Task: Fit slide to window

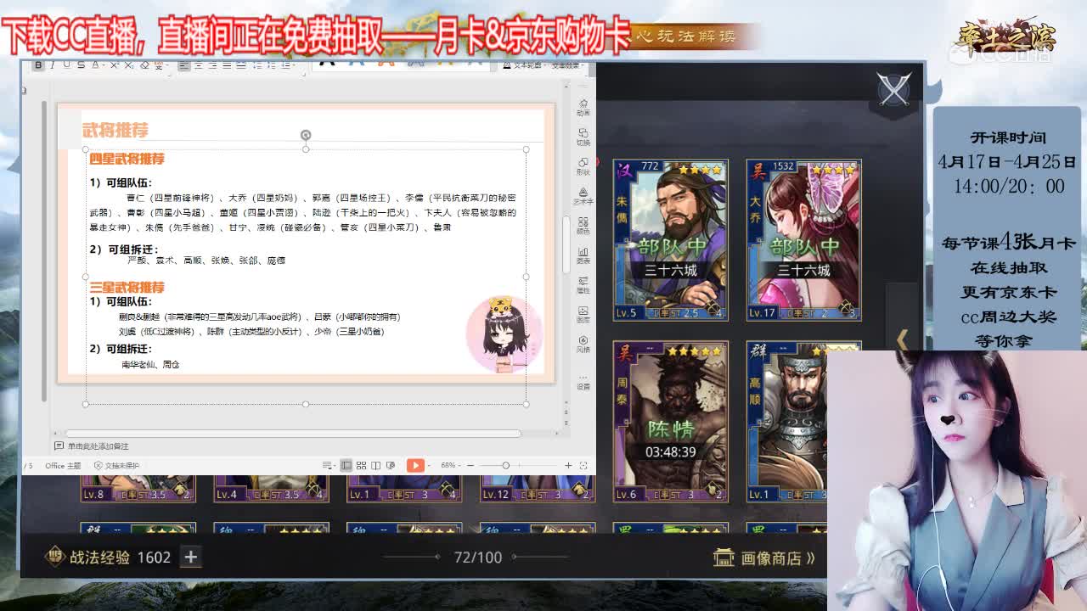Action: 583,465
